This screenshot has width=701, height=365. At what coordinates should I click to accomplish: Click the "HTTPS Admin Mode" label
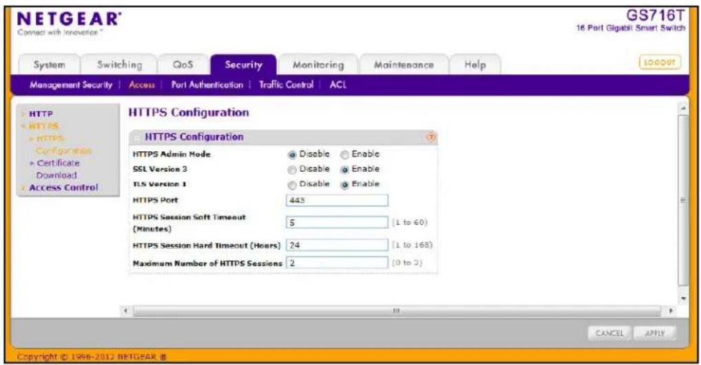[171, 155]
